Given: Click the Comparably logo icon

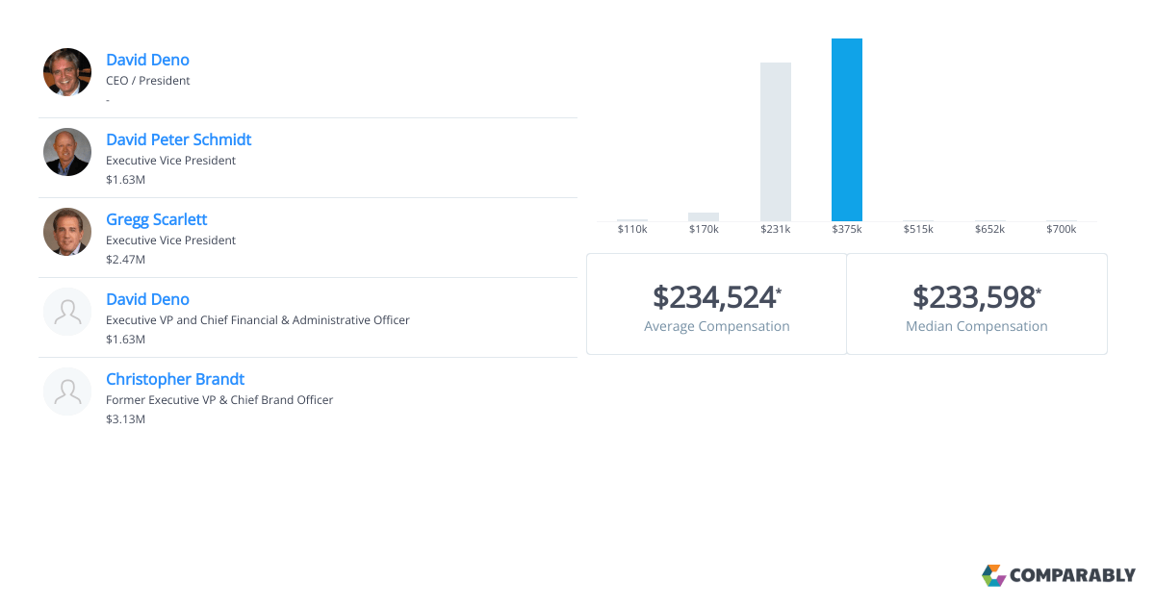Looking at the screenshot, I should click(992, 575).
